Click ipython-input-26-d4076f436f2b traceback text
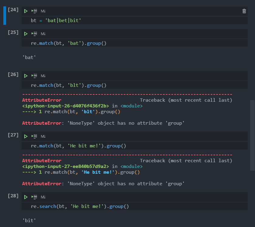Viewport: 255px width, 227px height. pos(66,106)
